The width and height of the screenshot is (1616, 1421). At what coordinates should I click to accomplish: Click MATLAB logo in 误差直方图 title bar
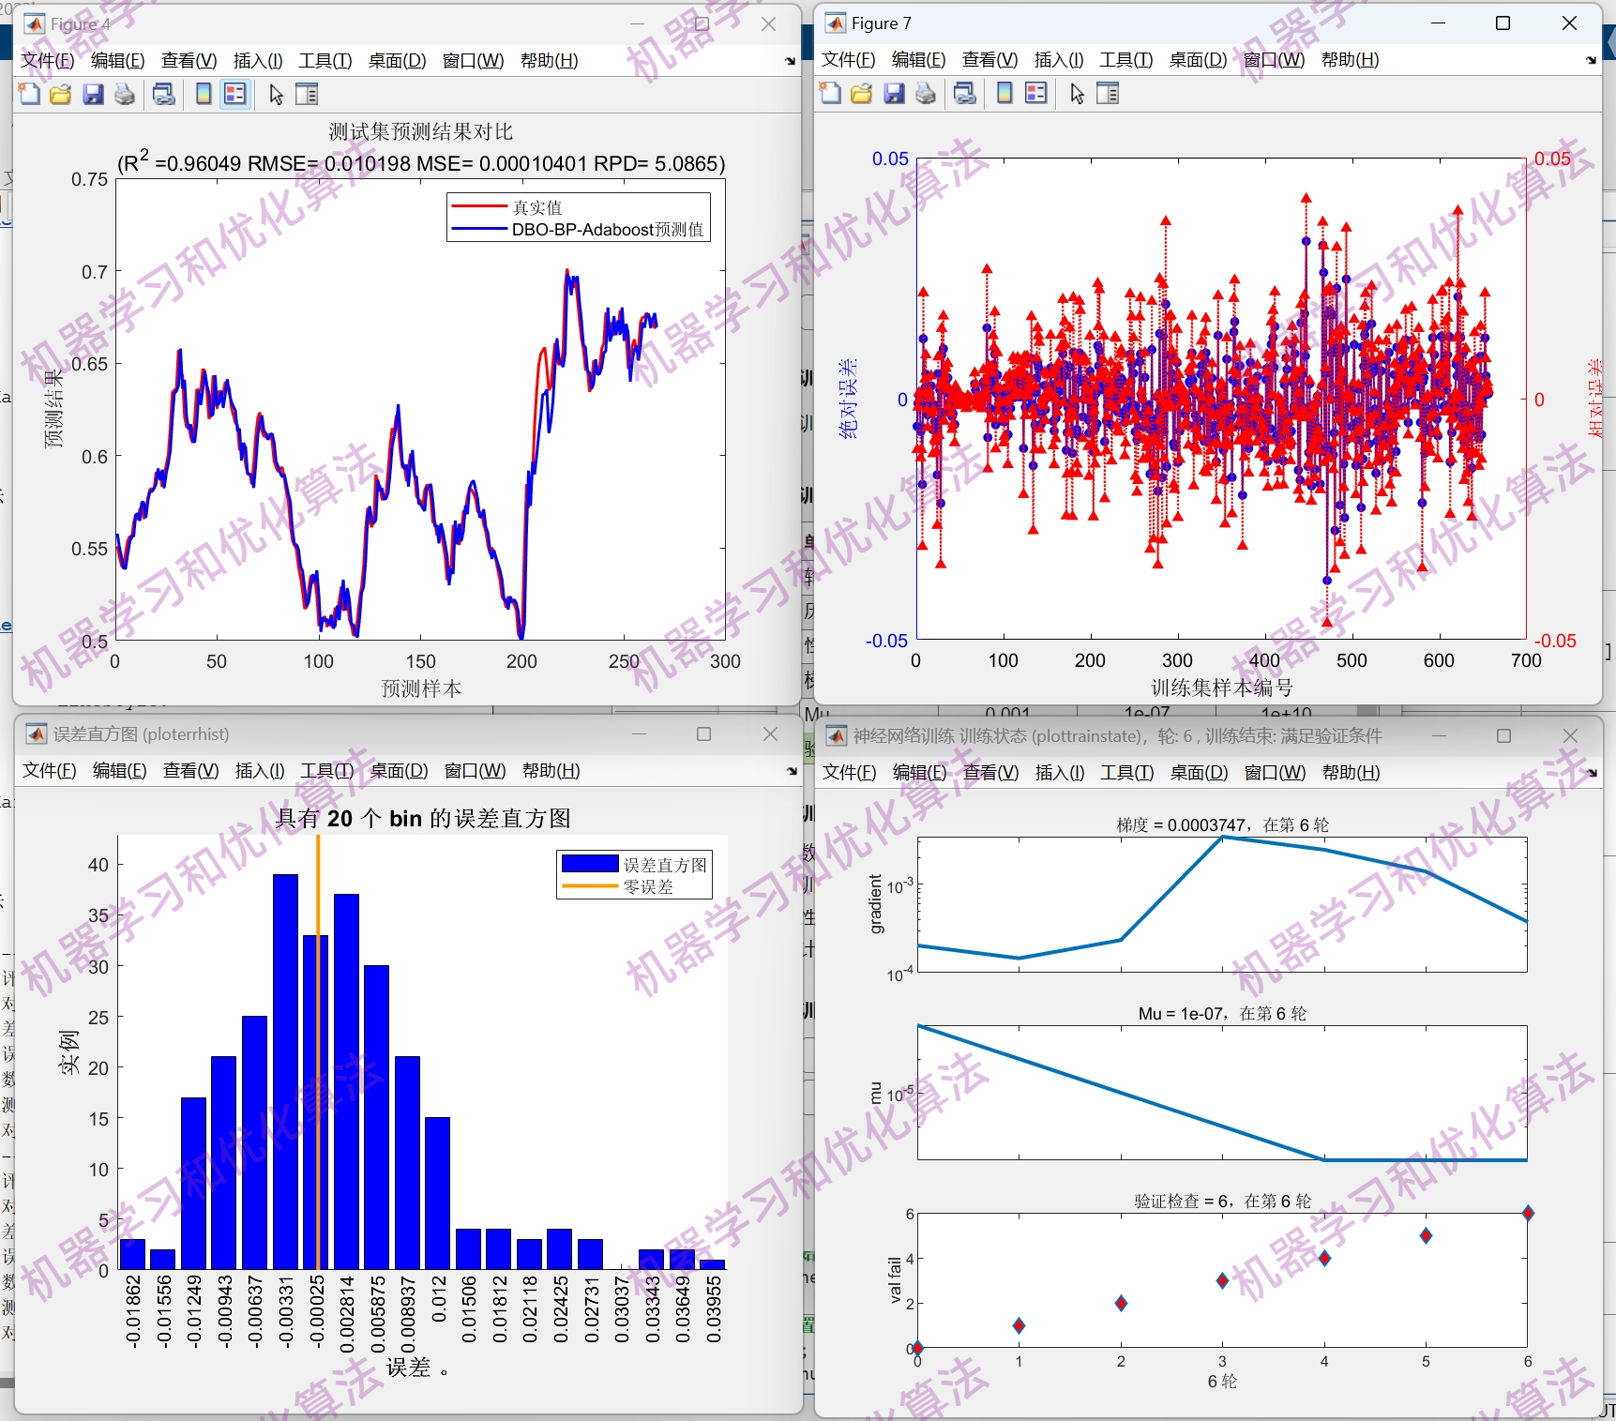point(37,733)
